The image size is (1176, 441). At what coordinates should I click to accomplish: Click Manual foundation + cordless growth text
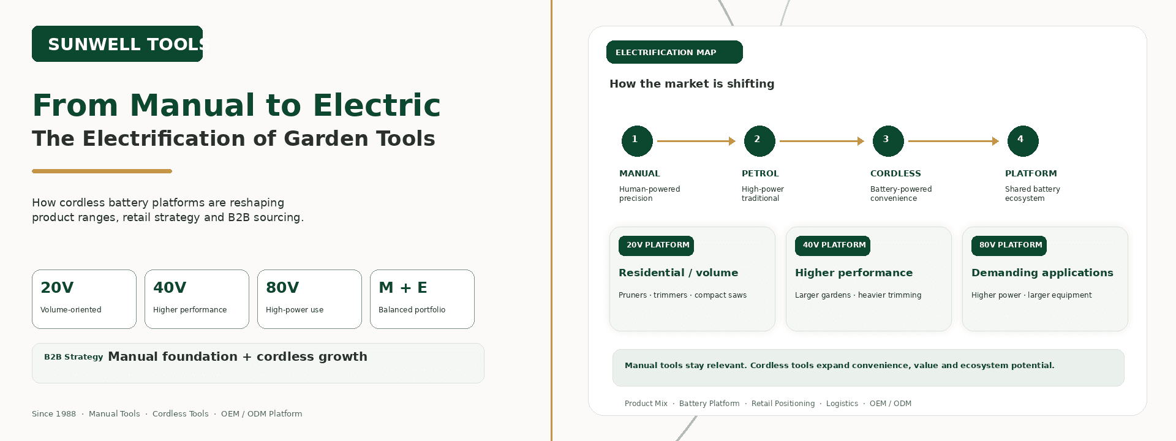click(238, 356)
